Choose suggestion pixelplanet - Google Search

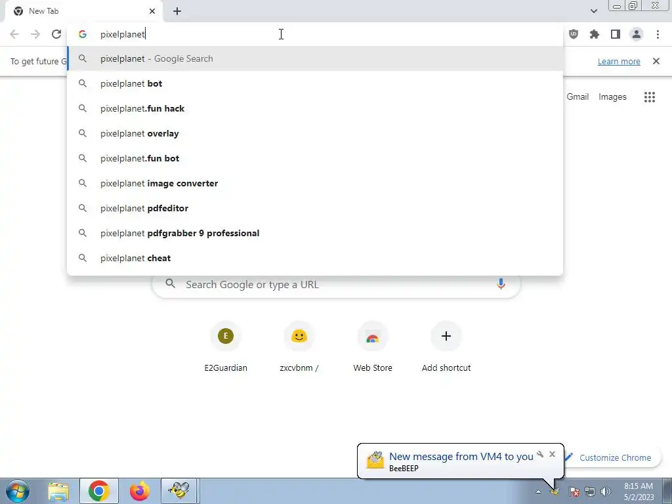315,58
